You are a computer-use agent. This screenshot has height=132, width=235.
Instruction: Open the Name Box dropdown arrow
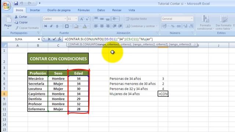(x=39, y=39)
